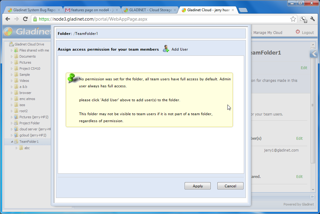Click the Files shared with me icon
This screenshot has width=320, height=214.
coord(16,50)
